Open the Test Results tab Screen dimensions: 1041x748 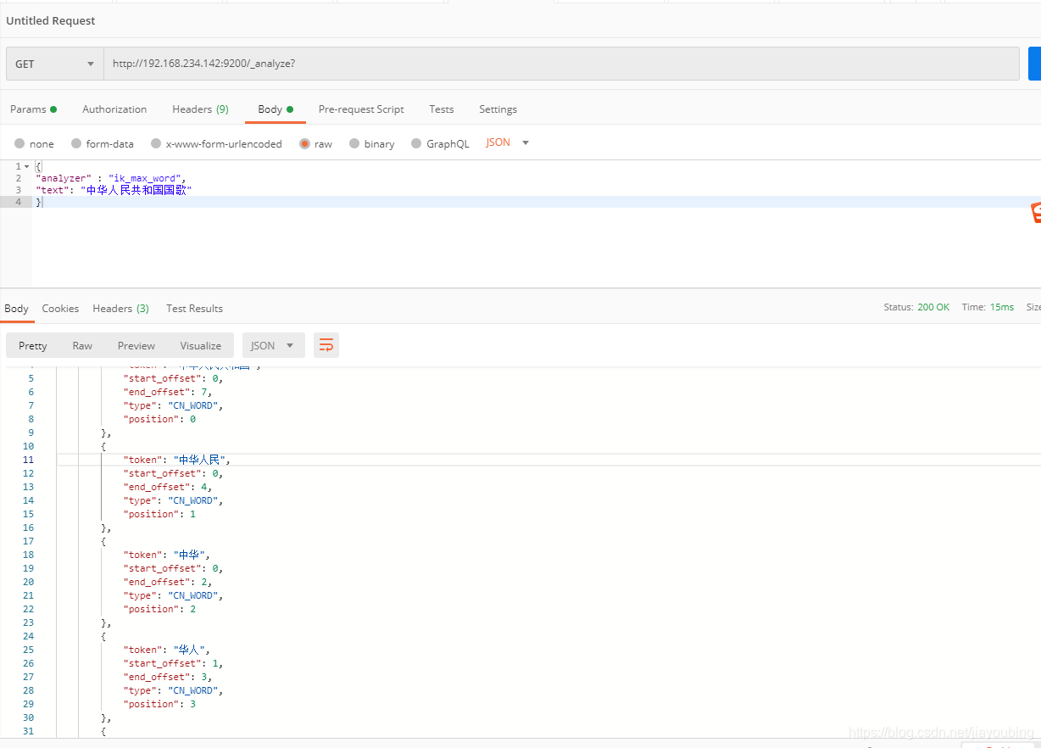click(194, 308)
